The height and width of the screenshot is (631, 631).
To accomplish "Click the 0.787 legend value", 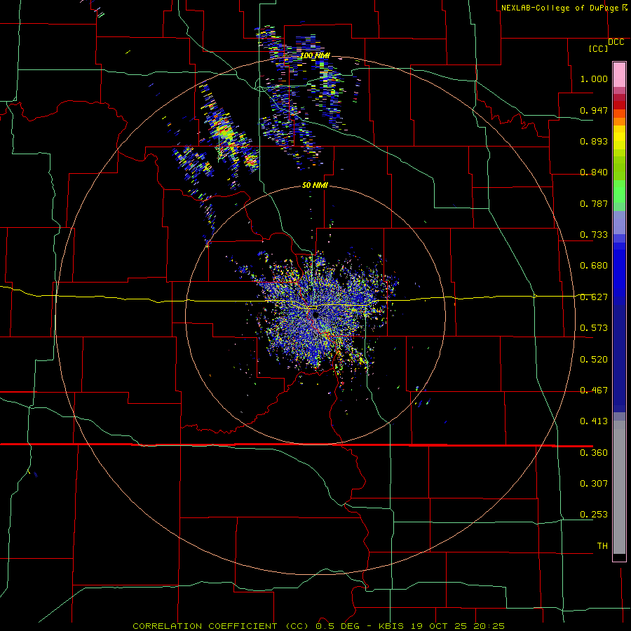I will tap(594, 203).
